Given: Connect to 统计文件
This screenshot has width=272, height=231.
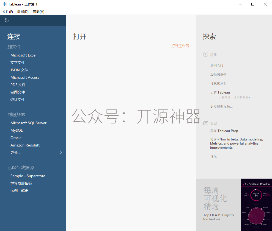Looking at the screenshot, I should 18,100.
